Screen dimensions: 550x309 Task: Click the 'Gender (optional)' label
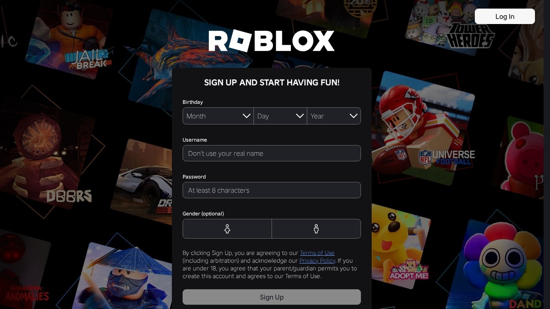[x=203, y=214]
